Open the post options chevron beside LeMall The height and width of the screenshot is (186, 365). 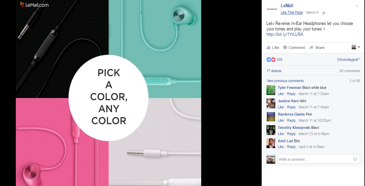[x=357, y=6]
